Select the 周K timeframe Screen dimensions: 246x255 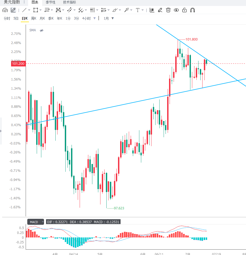(34, 18)
